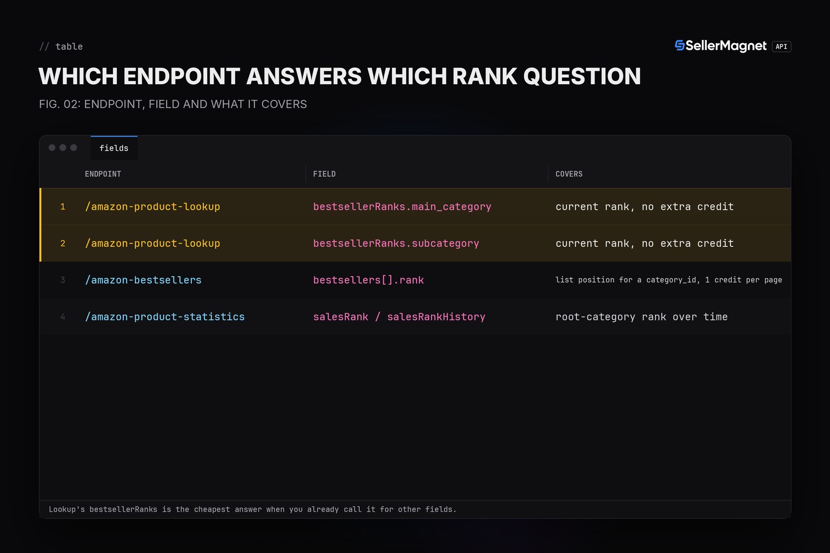The width and height of the screenshot is (830, 553).
Task: Click row number 4 in the table
Action: pyautogui.click(x=63, y=317)
